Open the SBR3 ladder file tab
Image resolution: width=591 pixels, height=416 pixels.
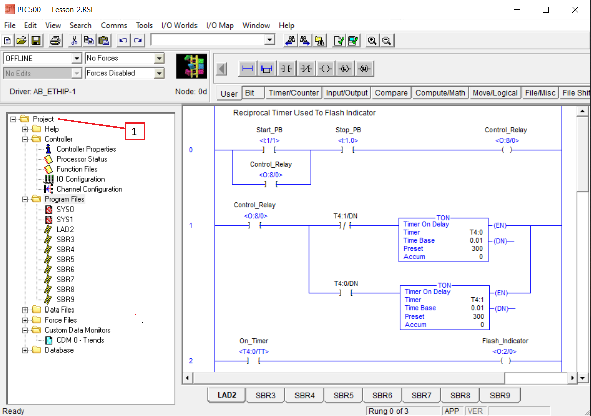[266, 396]
